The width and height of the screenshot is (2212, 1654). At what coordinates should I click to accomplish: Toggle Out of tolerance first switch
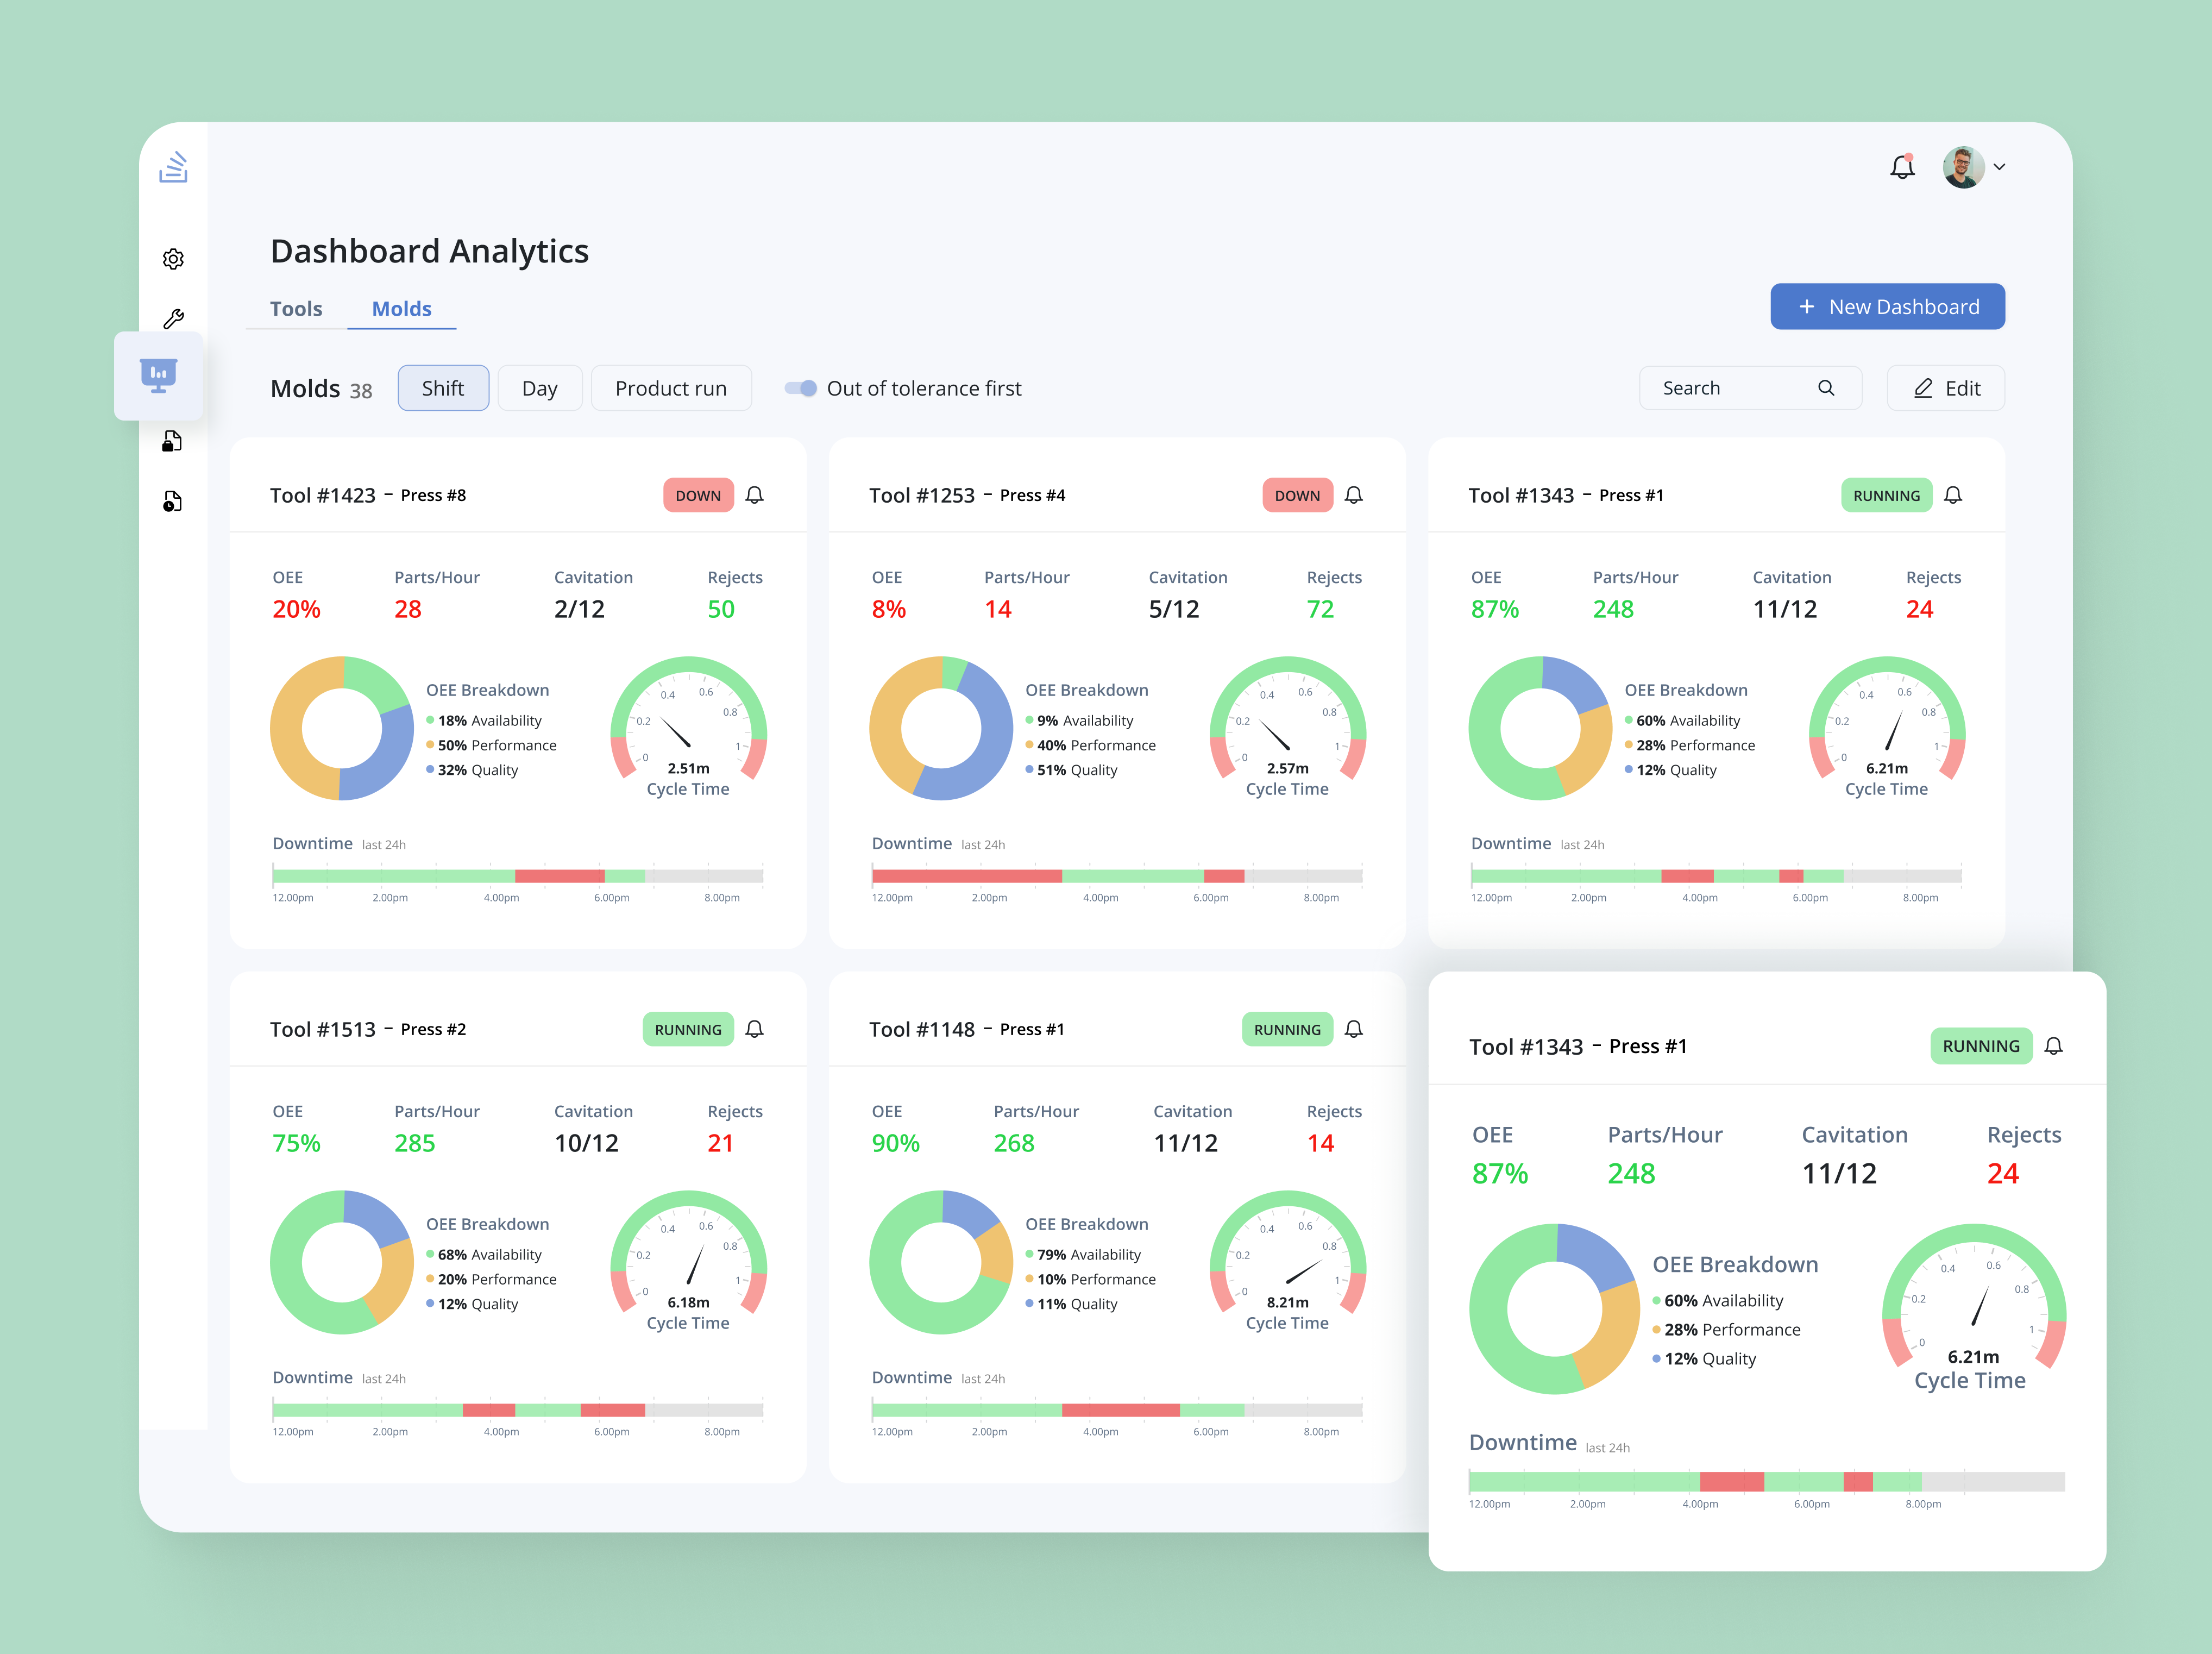(800, 388)
